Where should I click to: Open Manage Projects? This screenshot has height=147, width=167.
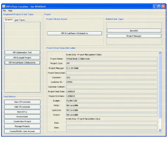pos(22,127)
